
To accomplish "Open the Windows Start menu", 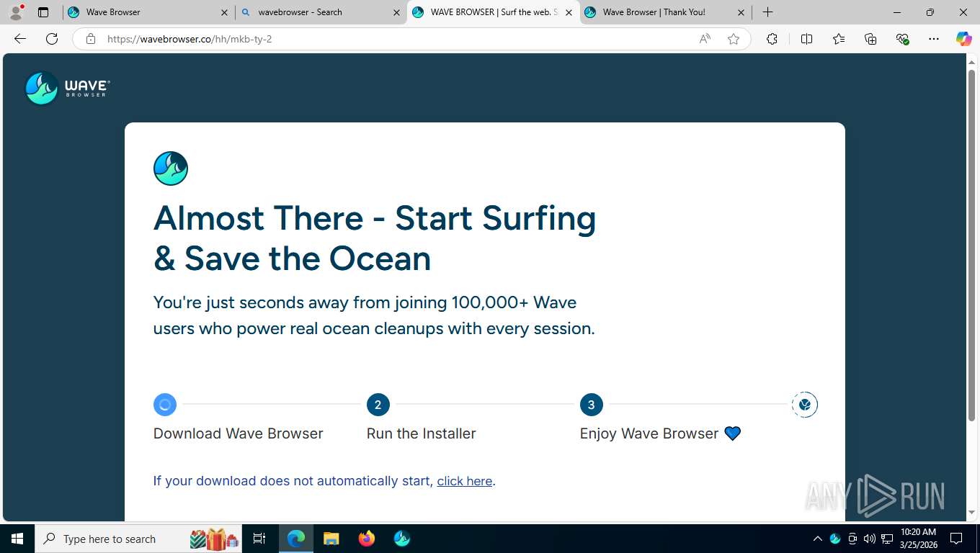I will pos(17,539).
